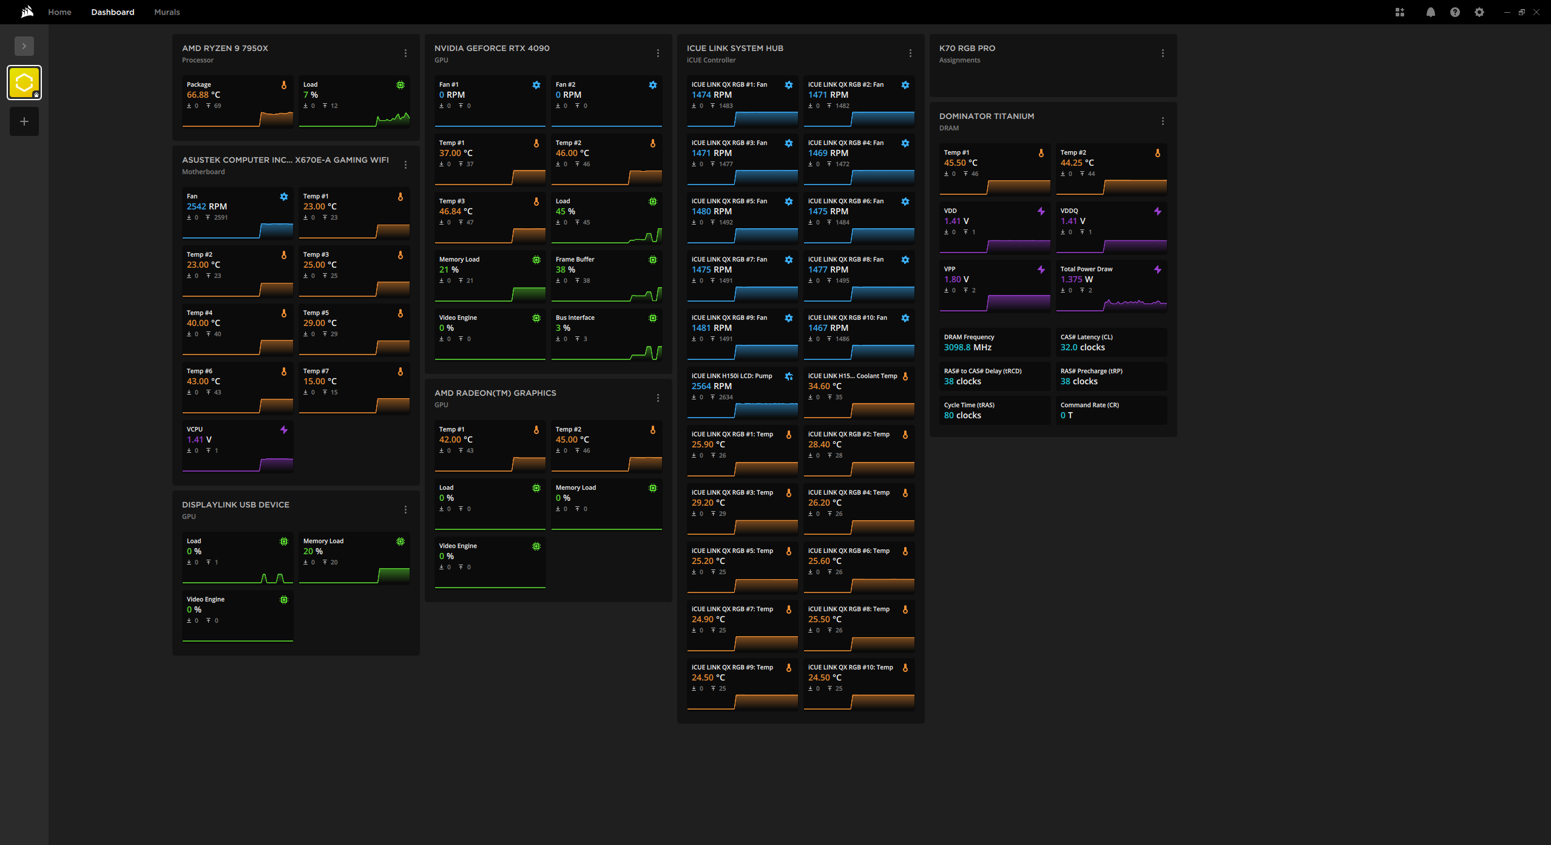1551x845 pixels.
Task: Click the H150i LCD Pump RPM graph tile
Action: [742, 395]
